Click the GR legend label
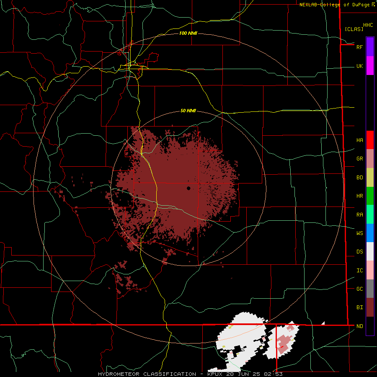This screenshot has height=377, width=377. pos(360,159)
